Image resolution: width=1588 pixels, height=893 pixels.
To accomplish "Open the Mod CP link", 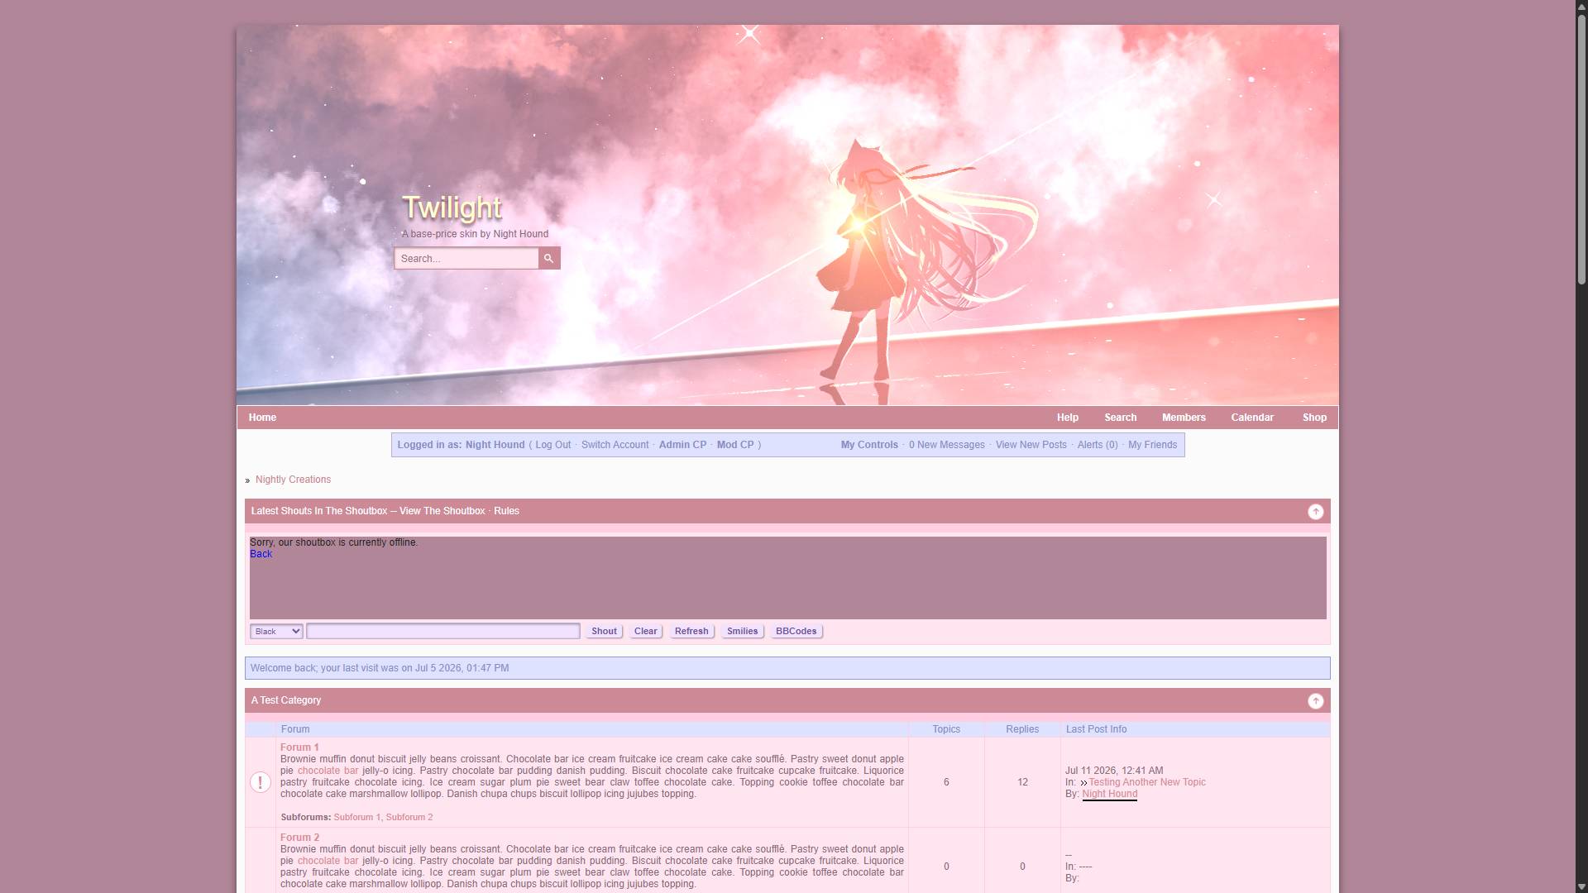I will tap(735, 445).
